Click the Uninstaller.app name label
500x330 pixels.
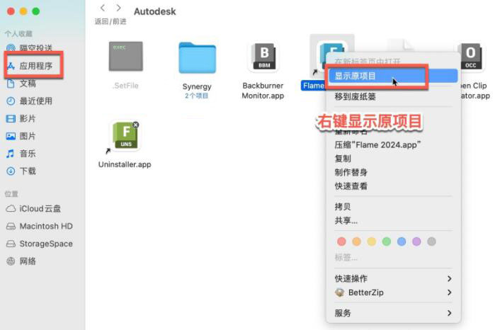click(125, 164)
